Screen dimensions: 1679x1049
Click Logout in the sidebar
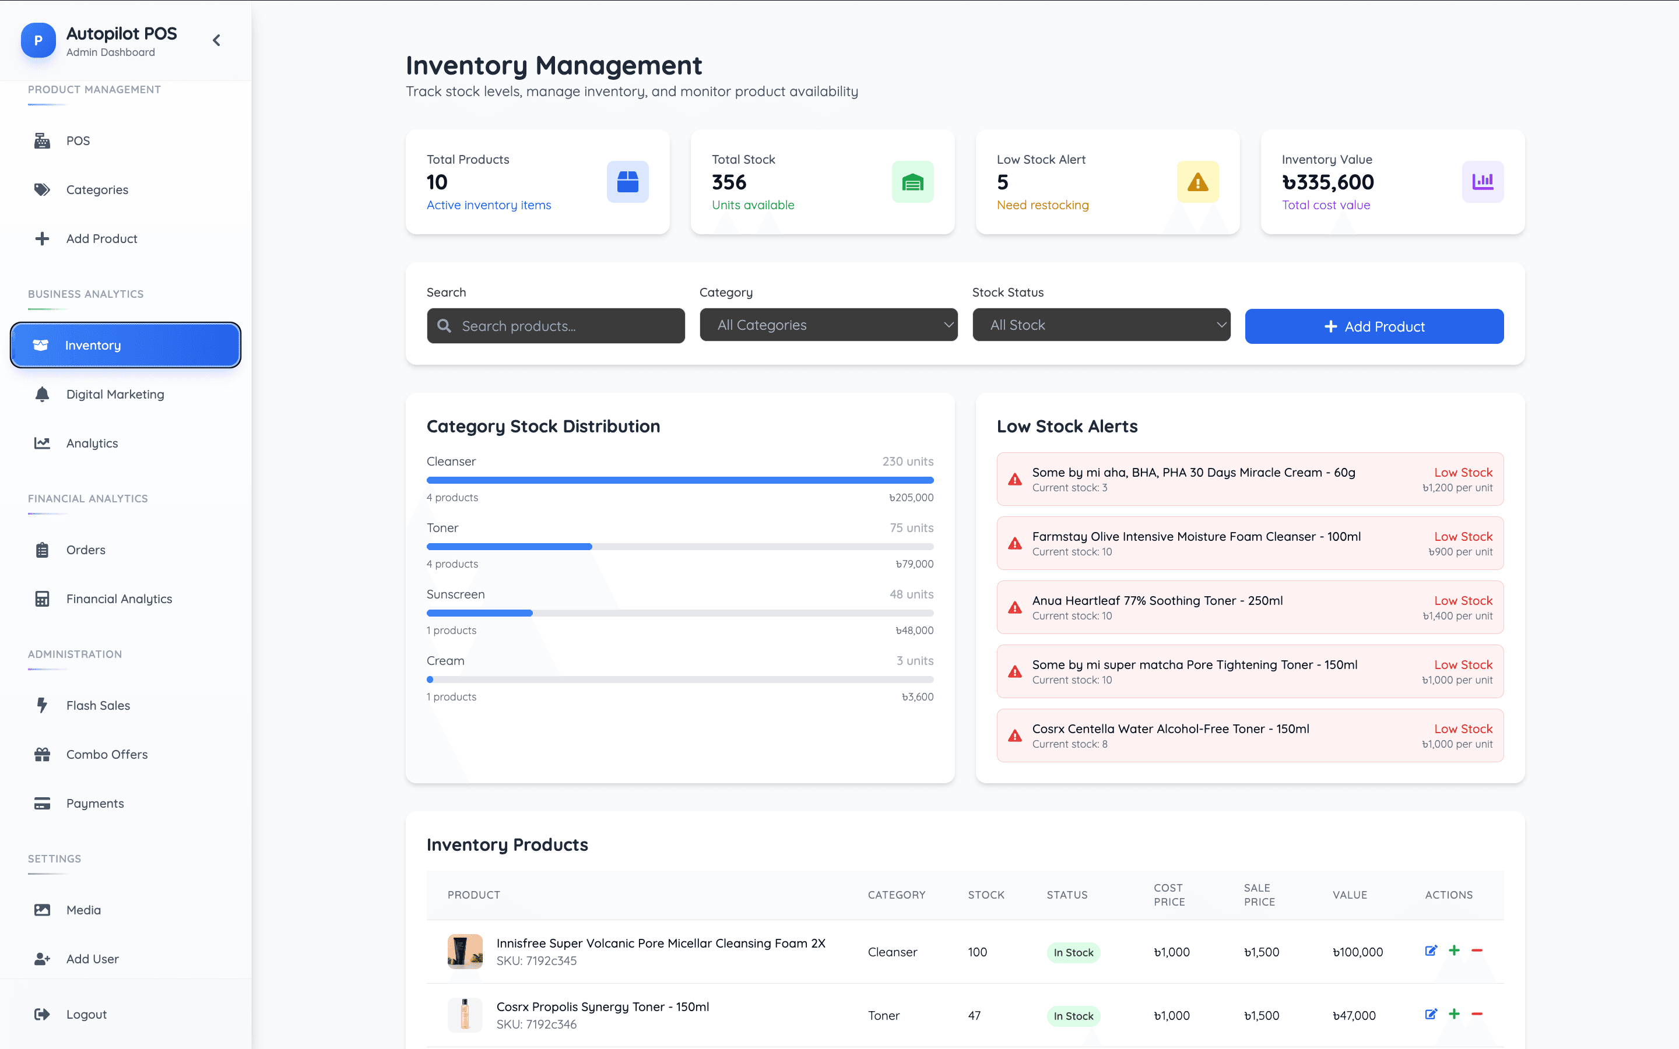pos(125,1014)
